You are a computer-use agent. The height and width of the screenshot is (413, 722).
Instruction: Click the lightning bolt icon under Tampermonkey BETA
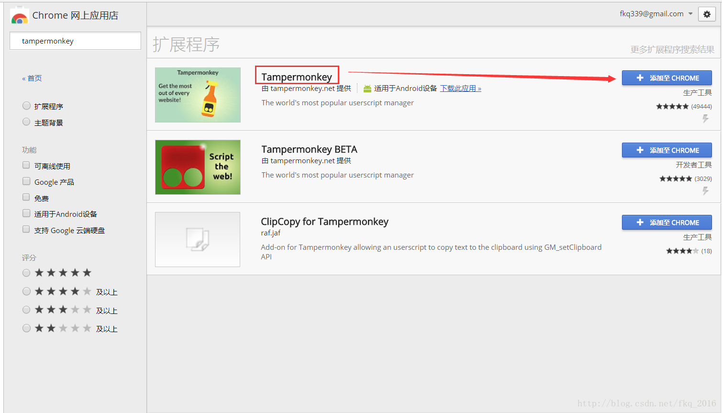click(705, 190)
